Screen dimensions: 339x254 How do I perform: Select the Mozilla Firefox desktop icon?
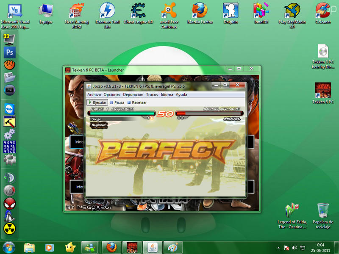(200, 14)
